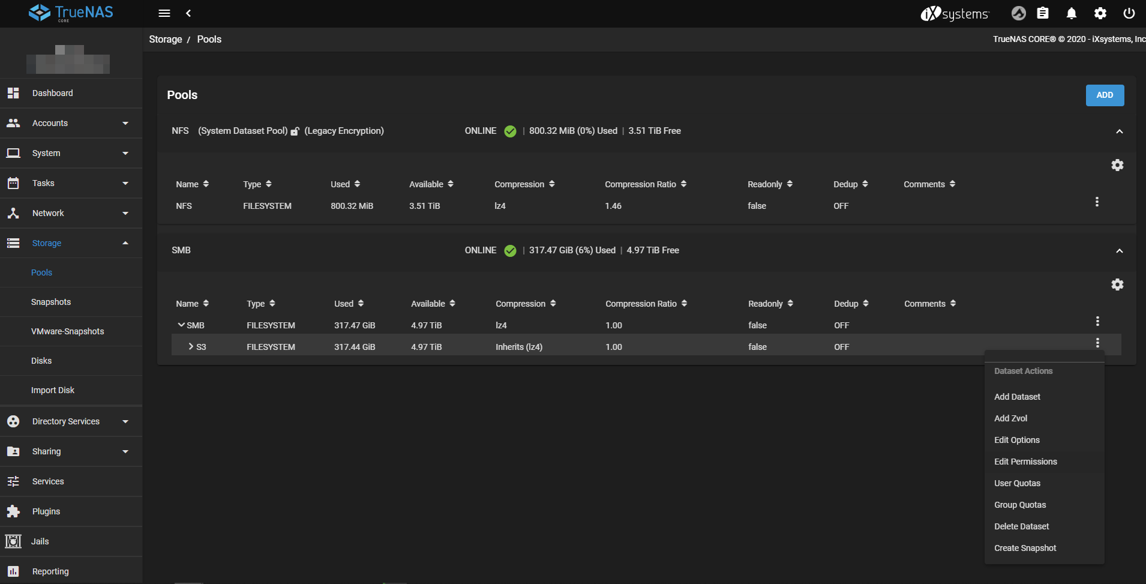Viewport: 1146px width, 584px height.
Task: Choose Create Snapshot from the context menu
Action: click(1025, 547)
